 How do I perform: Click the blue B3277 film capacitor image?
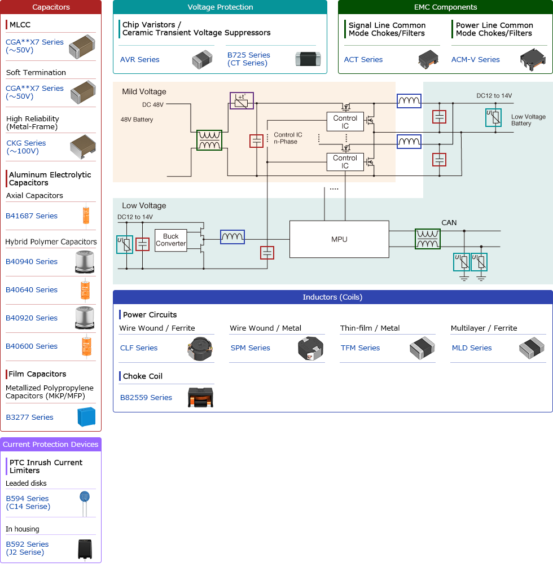coord(86,417)
